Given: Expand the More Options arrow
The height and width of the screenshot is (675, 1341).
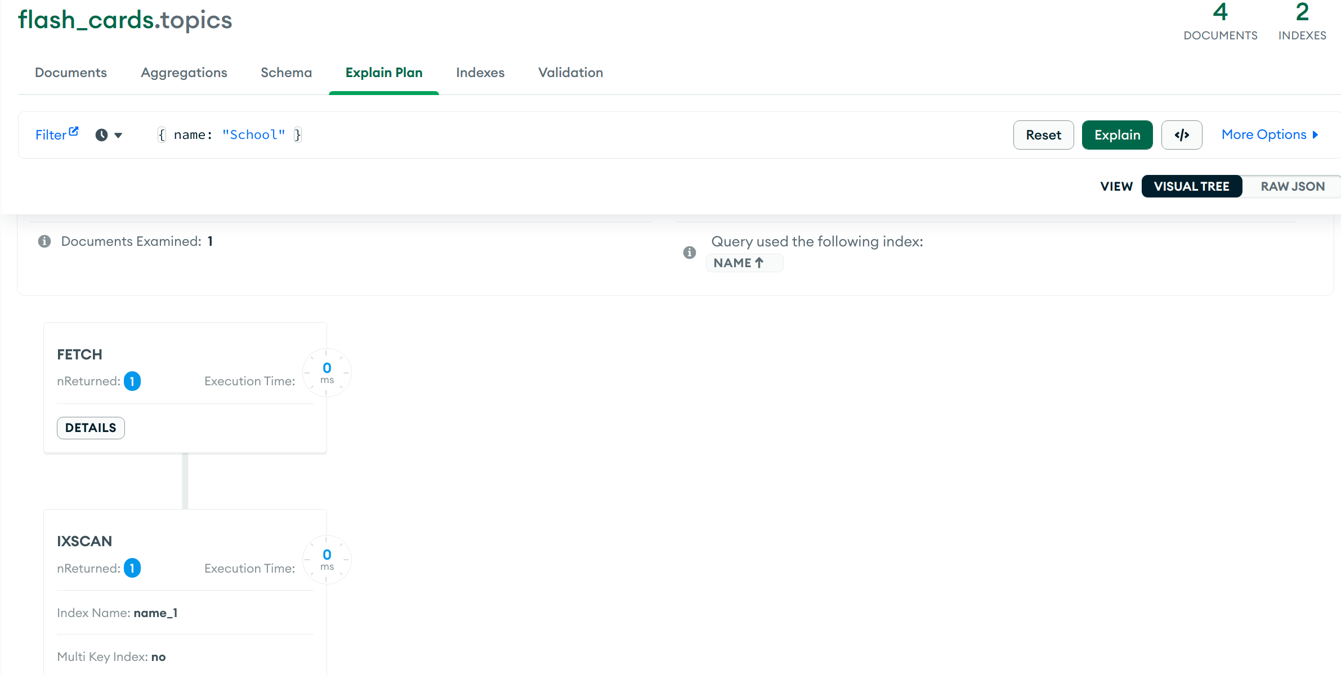Looking at the screenshot, I should pos(1315,135).
